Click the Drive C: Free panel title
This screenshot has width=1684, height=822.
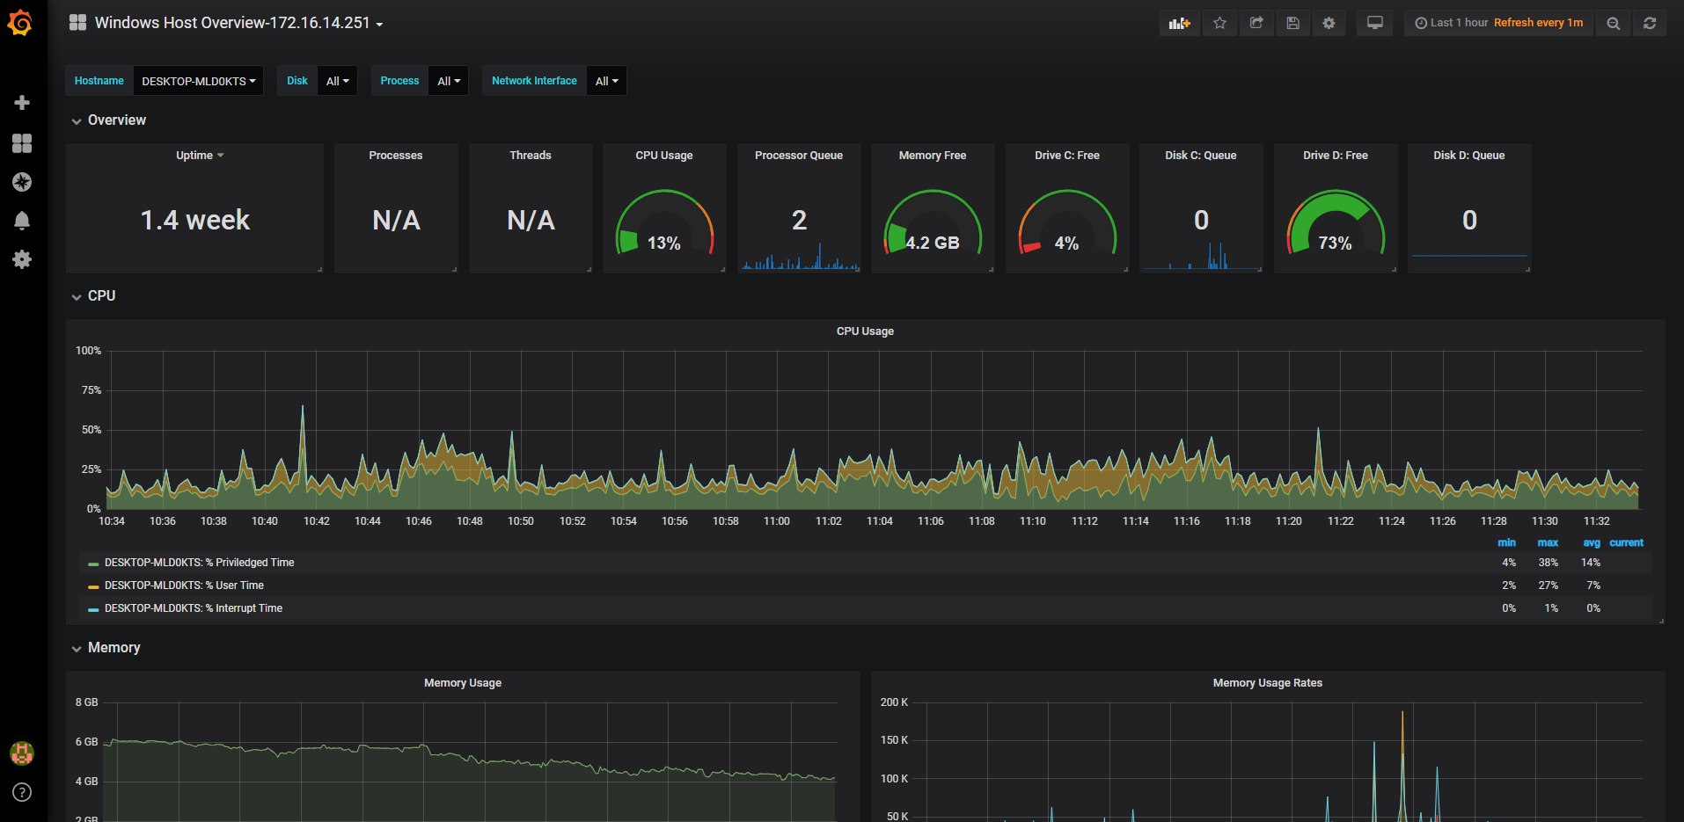pyautogui.click(x=1067, y=156)
